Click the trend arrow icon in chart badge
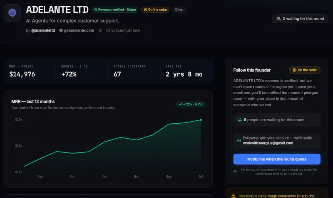Image resolution: width=333 pixels, height=198 pixels. tap(180, 104)
